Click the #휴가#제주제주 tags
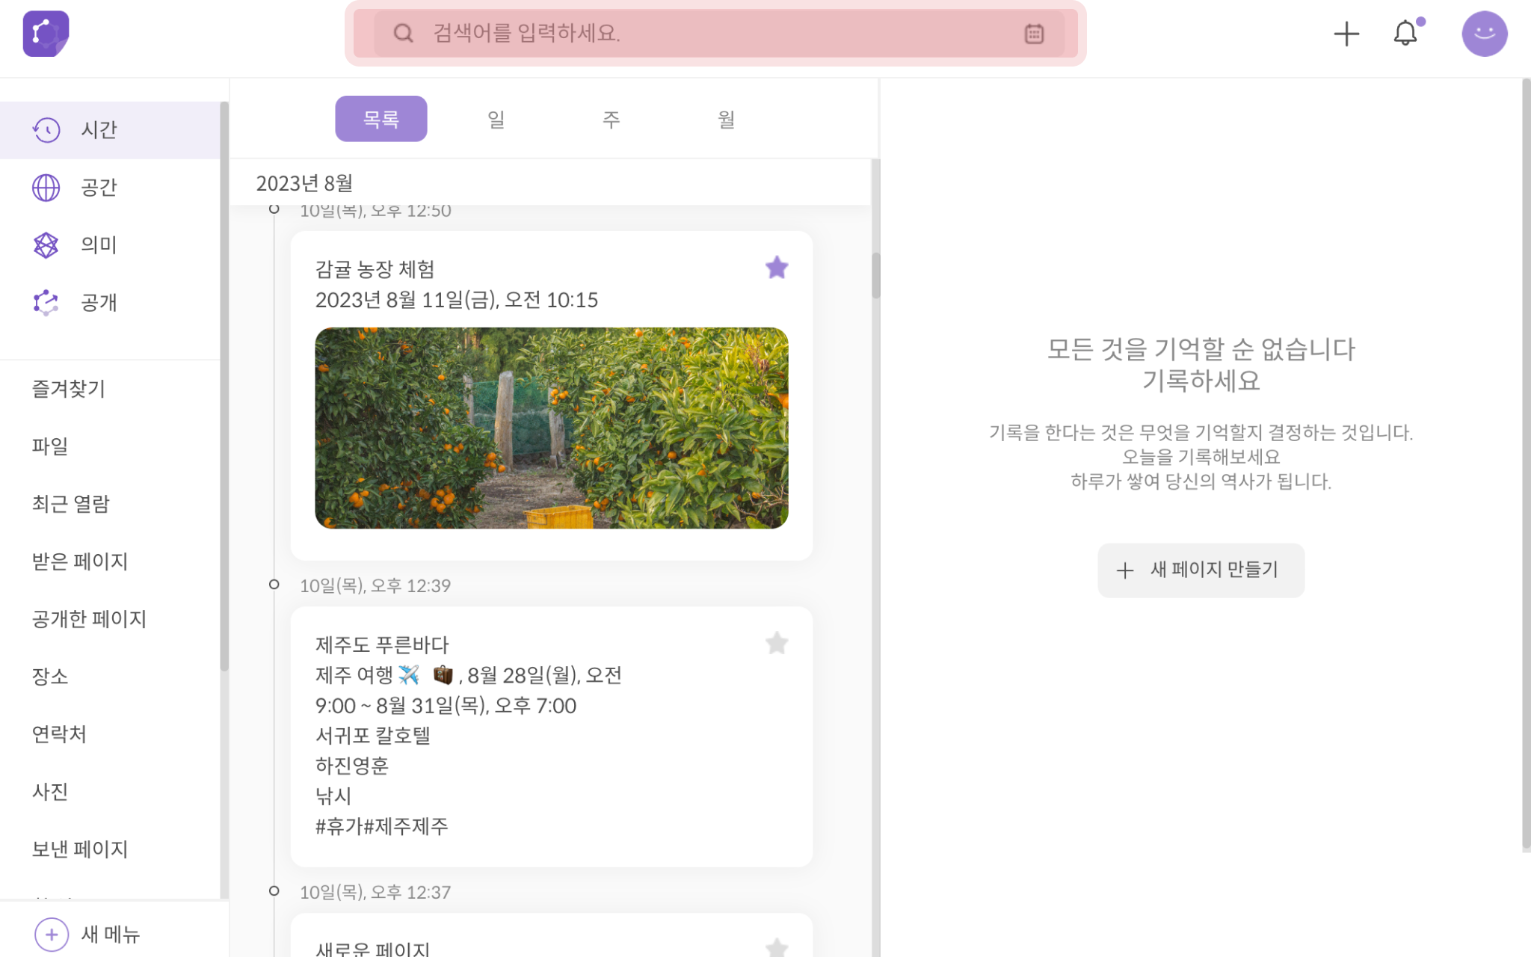Screen dimensions: 1531x957 [382, 826]
